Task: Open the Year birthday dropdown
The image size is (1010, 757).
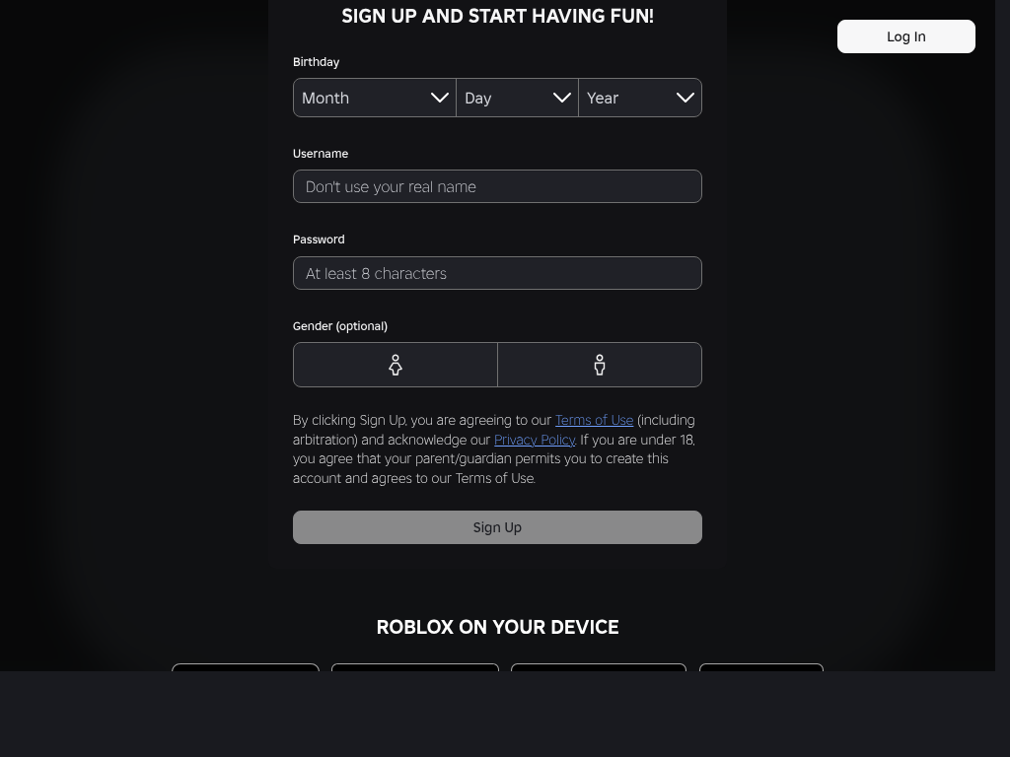Action: pos(639,98)
